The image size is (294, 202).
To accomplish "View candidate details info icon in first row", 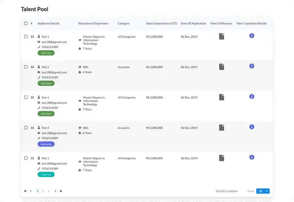I will (252, 36).
